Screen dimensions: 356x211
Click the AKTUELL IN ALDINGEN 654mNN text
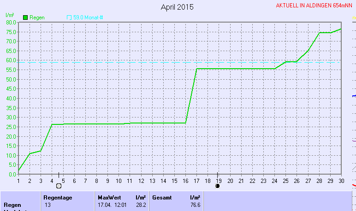click(x=314, y=6)
